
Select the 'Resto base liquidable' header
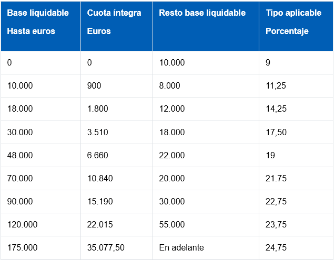click(x=202, y=13)
